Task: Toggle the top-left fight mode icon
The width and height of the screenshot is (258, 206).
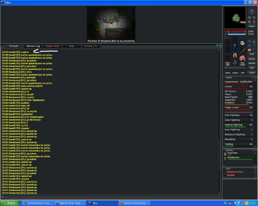Action: (x=250, y=42)
